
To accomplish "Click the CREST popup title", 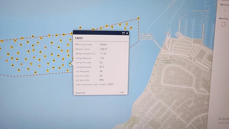I will (79, 38).
